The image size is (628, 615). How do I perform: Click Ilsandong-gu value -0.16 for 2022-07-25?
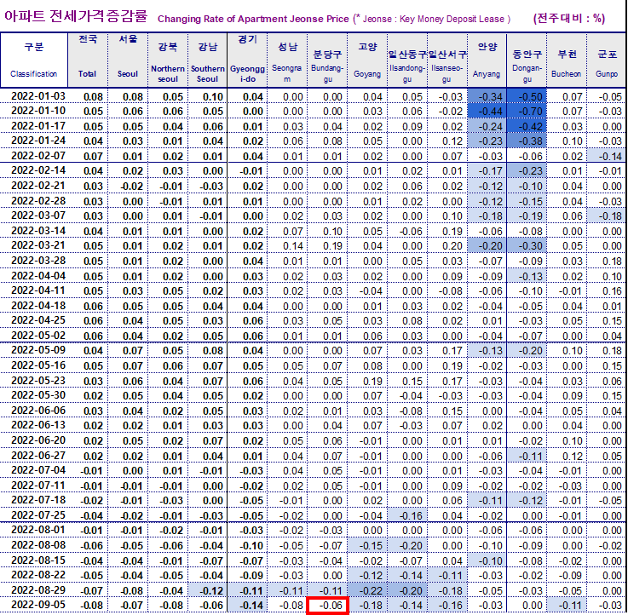click(407, 515)
